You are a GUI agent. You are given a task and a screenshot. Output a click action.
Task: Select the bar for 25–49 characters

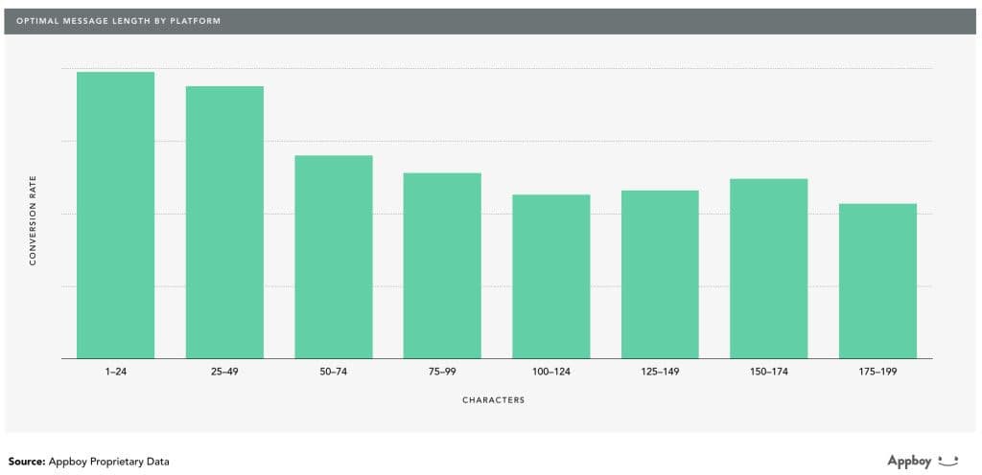224,222
